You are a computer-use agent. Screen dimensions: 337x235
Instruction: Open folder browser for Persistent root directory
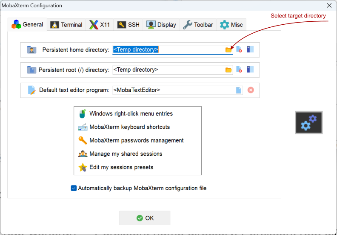point(228,70)
